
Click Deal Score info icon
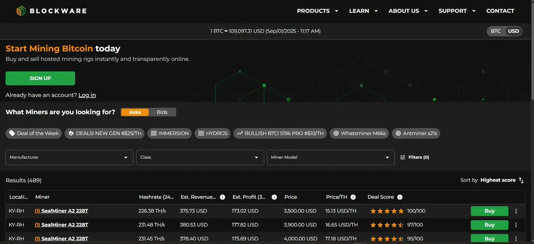coord(400,197)
